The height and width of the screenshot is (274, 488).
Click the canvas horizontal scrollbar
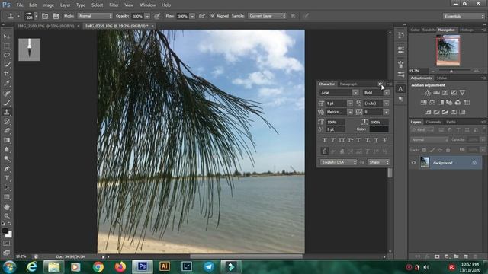246,256
